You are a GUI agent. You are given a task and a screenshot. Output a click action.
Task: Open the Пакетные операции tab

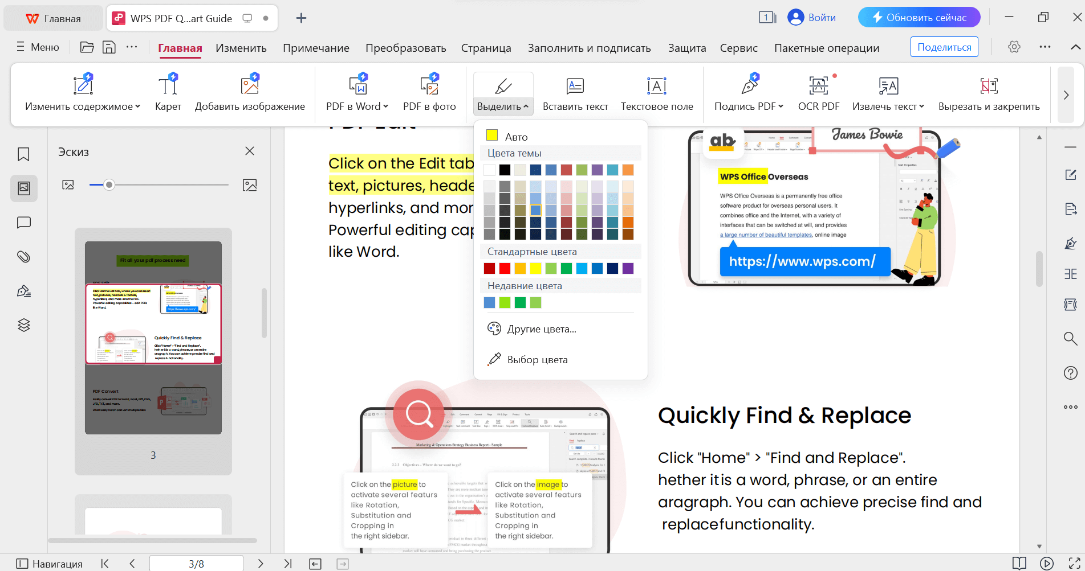(827, 48)
